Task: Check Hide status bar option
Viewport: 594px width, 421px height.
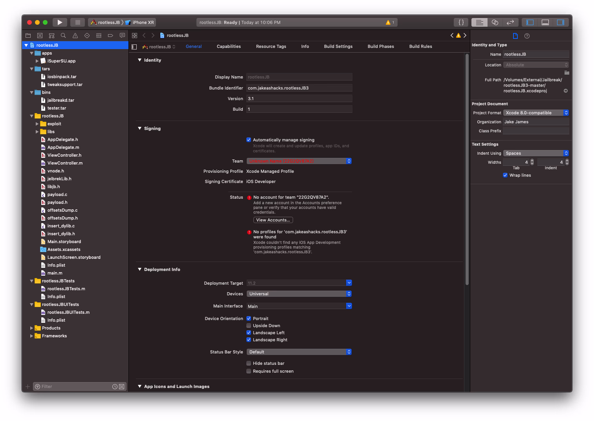Action: point(249,363)
